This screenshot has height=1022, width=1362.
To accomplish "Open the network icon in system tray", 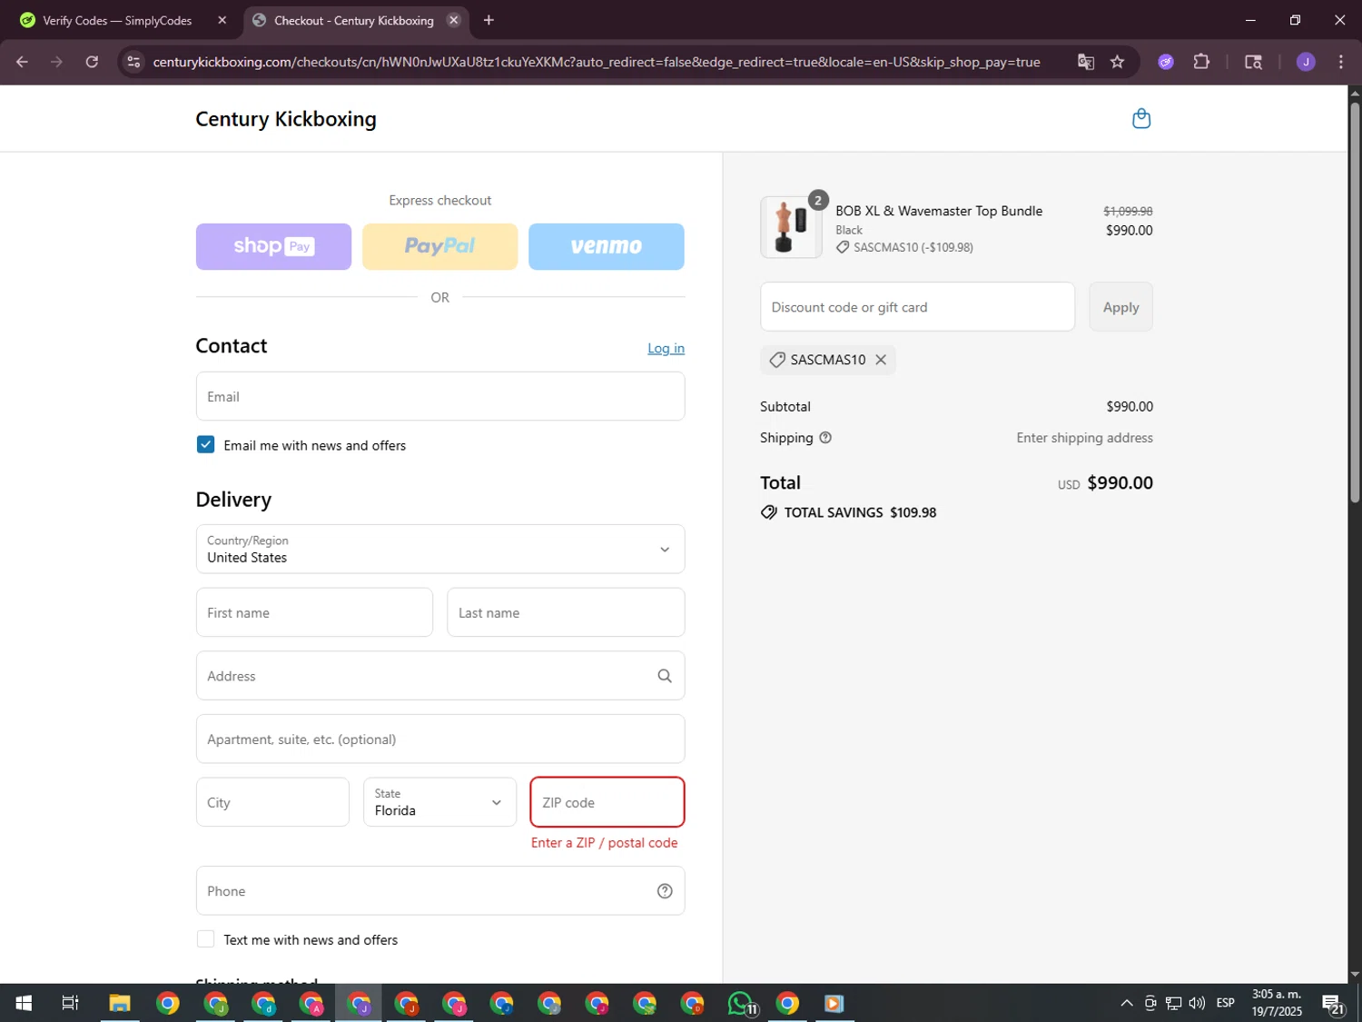I will click(1173, 1003).
